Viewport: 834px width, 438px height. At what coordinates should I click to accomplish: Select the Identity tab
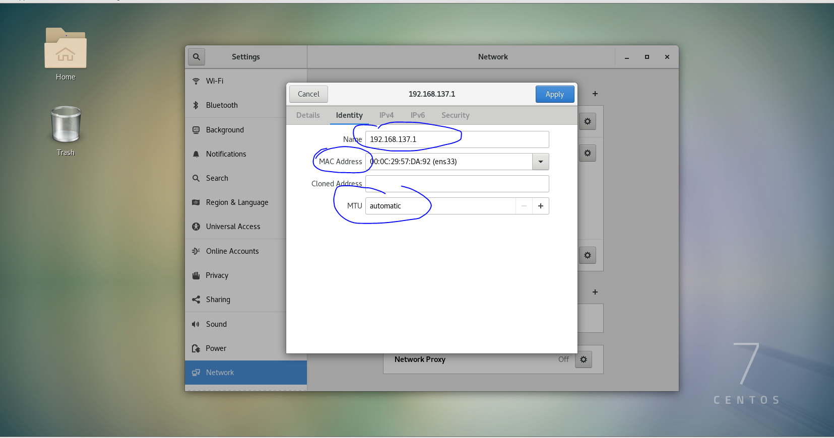tap(349, 115)
